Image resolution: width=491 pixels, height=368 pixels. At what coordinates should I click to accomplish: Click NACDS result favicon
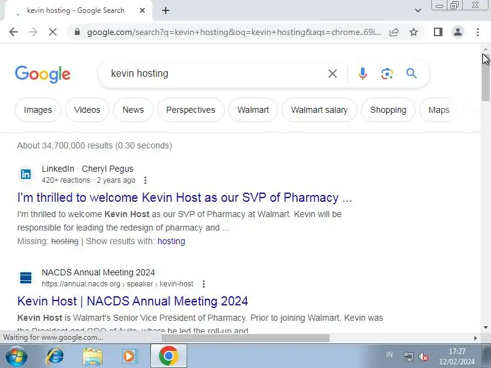coord(26,278)
